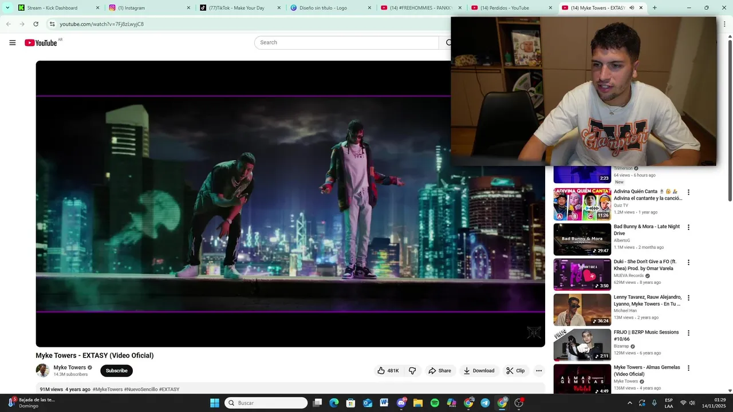Open the #MykeTowers hashtag link
The height and width of the screenshot is (412, 733).
[108, 390]
